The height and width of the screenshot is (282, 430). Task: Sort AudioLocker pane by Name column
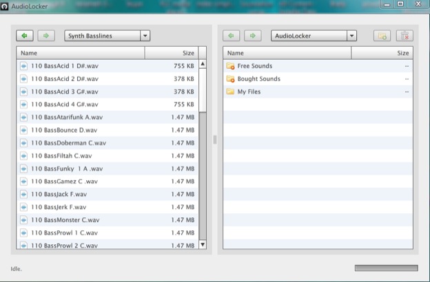point(287,53)
